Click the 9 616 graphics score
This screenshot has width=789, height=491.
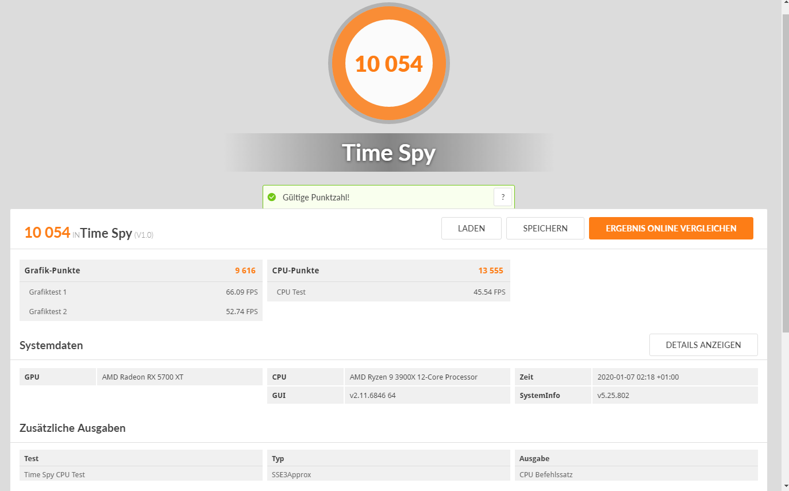(x=245, y=270)
